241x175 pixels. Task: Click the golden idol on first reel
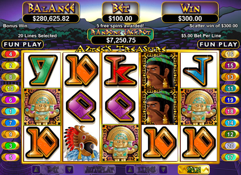42,107
